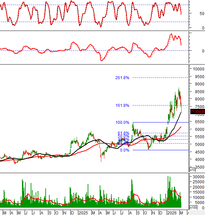
Task: Click the 4500 price axis label
Action: 197,152
